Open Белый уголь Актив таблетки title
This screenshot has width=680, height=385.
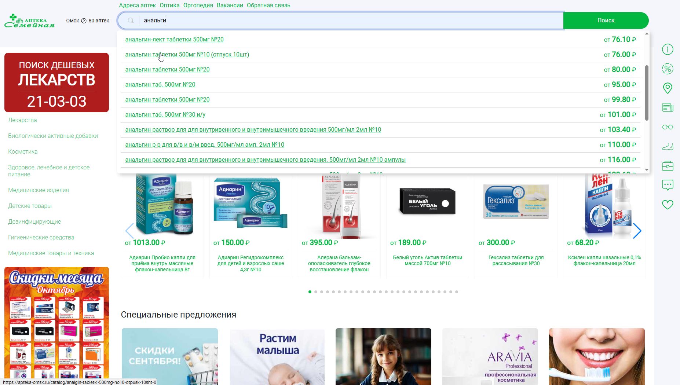click(x=428, y=260)
